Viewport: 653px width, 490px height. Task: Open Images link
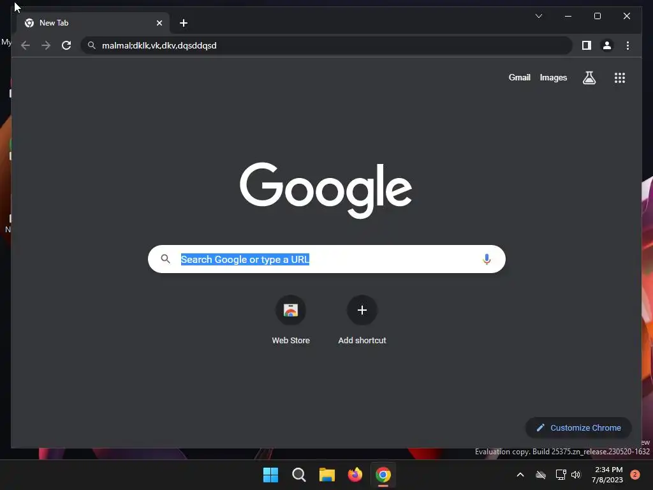553,77
